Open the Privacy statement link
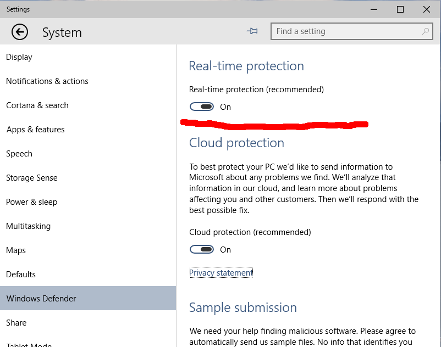The height and width of the screenshot is (347, 441). pyautogui.click(x=221, y=272)
